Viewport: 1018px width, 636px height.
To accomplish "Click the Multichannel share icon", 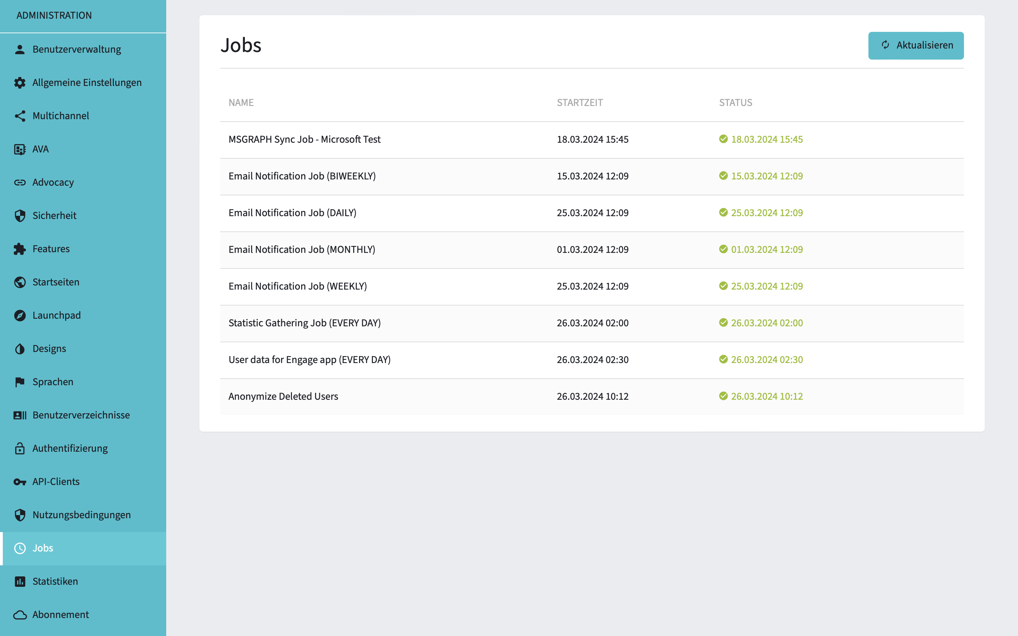I will [x=20, y=116].
